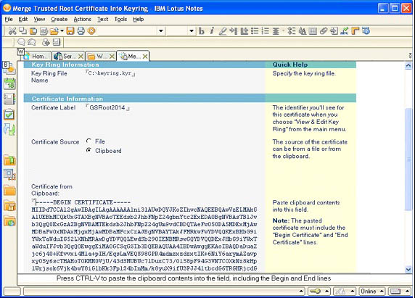Image resolution: width=415 pixels, height=298 pixels.
Task: Open the To Do checkmark icon
Action: 9,115
